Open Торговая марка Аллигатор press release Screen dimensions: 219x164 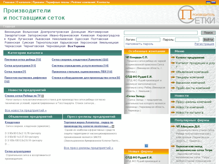[88, 124]
